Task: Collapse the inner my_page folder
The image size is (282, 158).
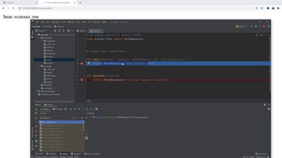Action: 39,66
